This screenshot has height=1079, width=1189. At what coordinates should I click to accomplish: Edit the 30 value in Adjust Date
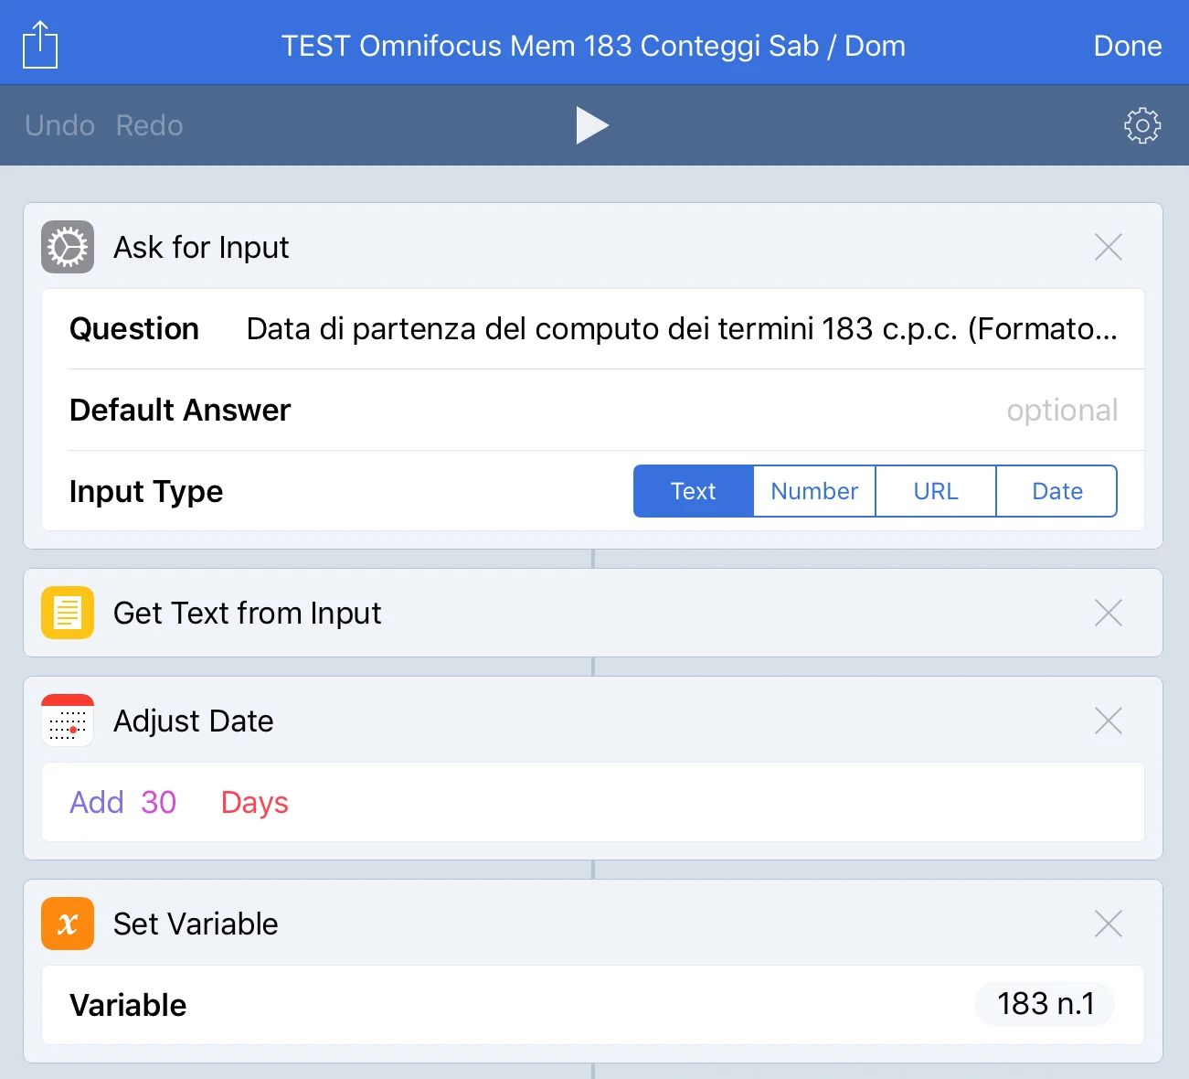coord(159,802)
